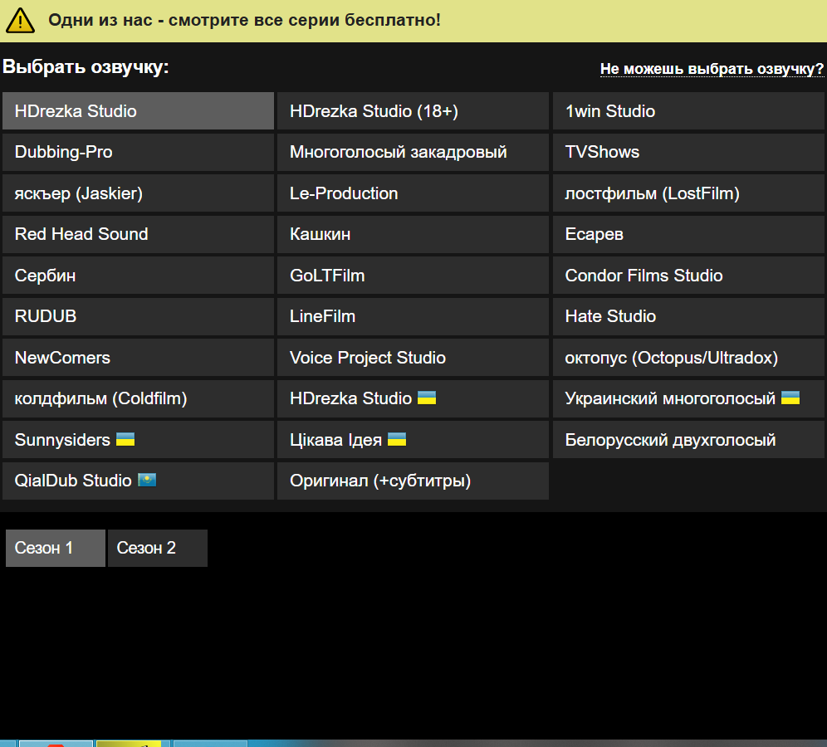Select октопус (Octopus/Ultradox) voiceover
827x747 pixels.
pos(688,358)
